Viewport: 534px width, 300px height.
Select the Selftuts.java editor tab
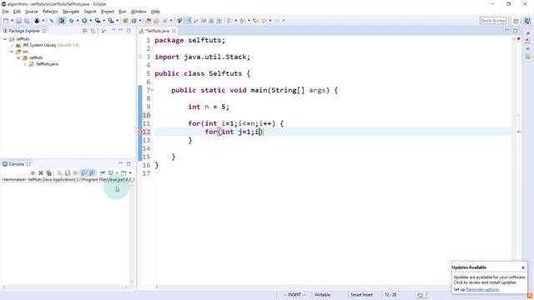click(157, 31)
